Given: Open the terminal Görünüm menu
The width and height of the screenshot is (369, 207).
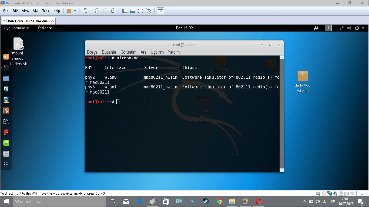Looking at the screenshot, I should click(128, 52).
